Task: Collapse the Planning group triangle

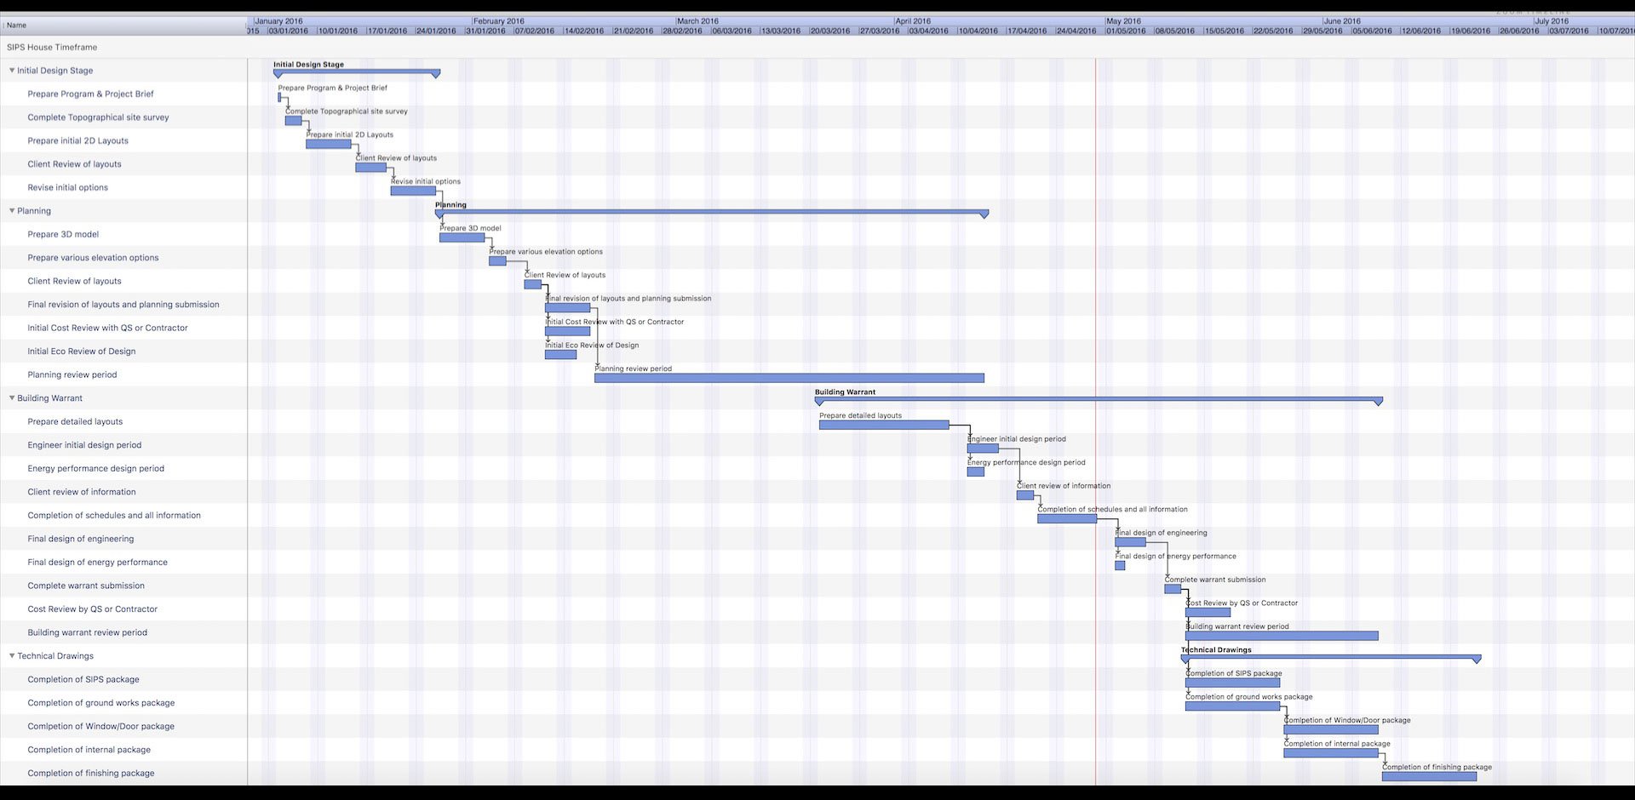Action: [12, 211]
